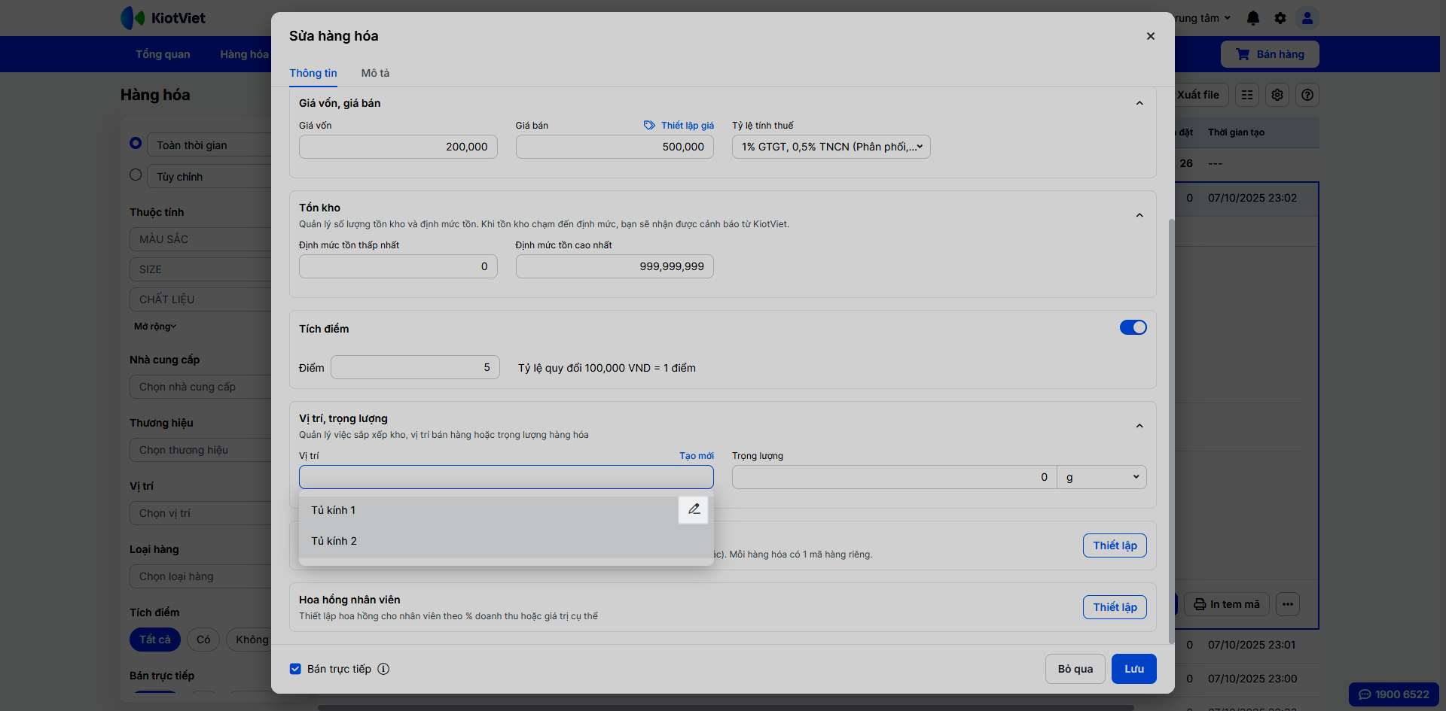Open the weight unit dropdown

tap(1102, 477)
